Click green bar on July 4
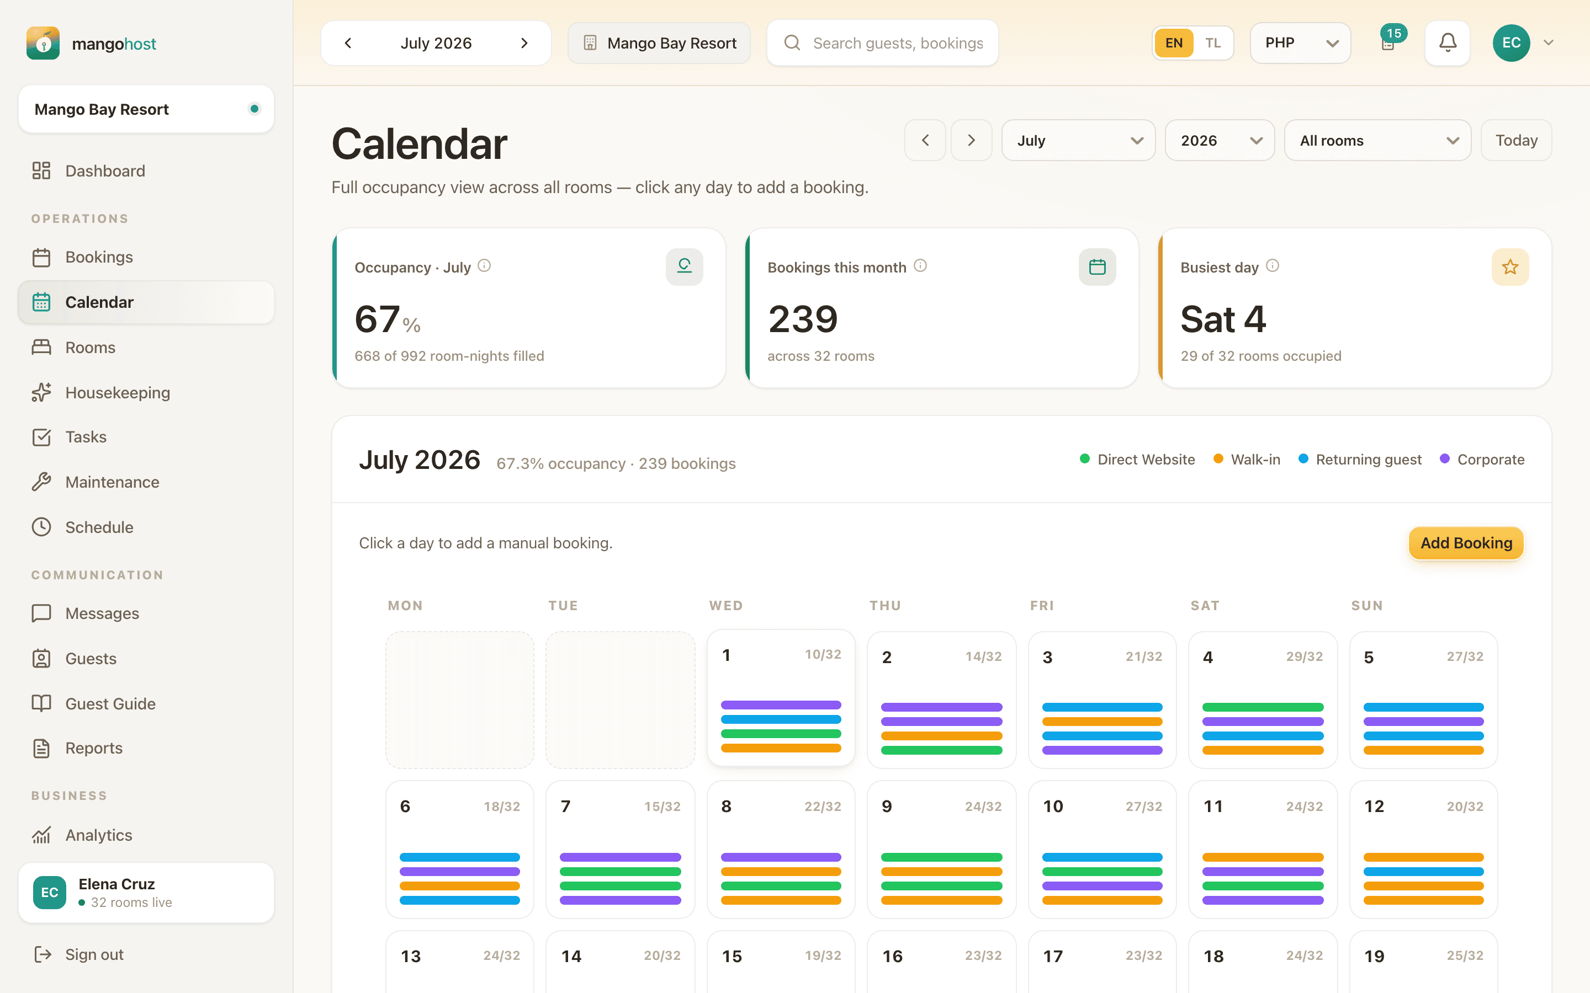The height and width of the screenshot is (993, 1590). point(1262,707)
